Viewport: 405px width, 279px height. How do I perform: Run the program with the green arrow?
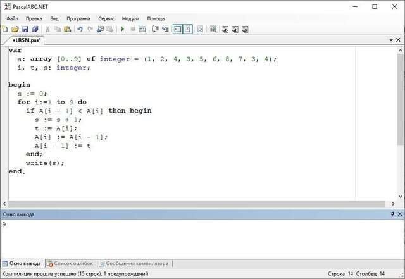pos(123,29)
